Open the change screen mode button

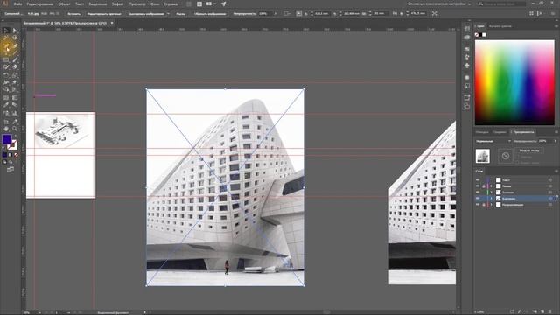(x=10, y=169)
